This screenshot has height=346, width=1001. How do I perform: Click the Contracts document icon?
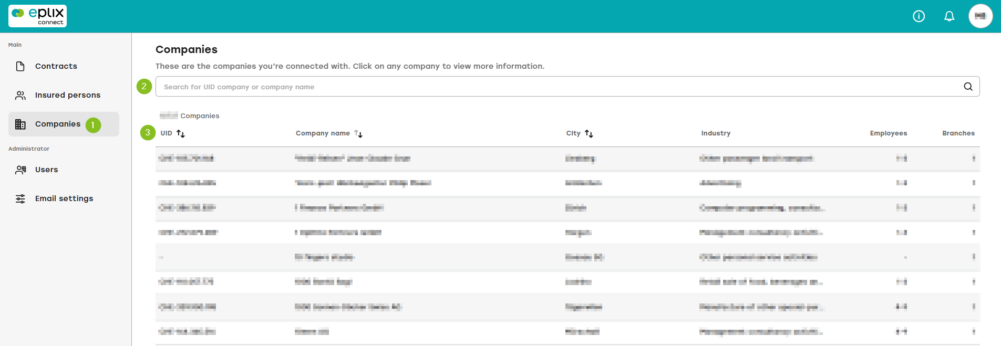pos(20,66)
